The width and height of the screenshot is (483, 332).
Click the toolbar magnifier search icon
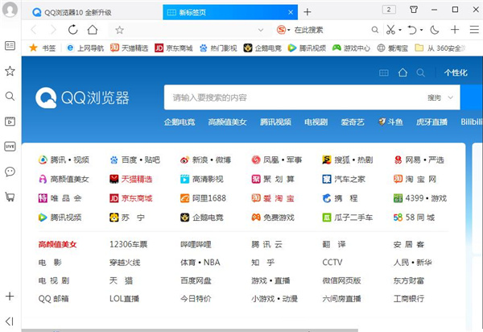click(x=375, y=30)
